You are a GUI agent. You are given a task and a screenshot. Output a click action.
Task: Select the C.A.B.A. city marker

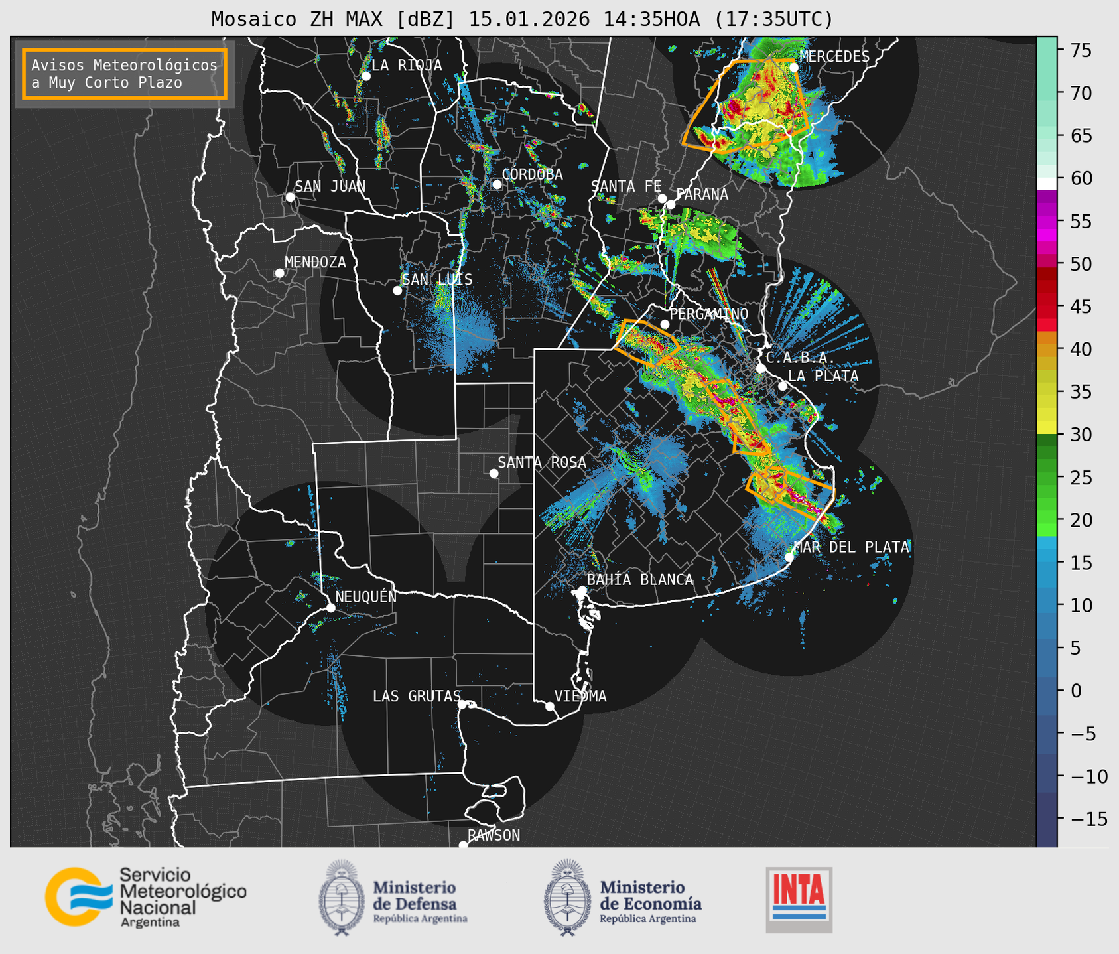pyautogui.click(x=761, y=368)
